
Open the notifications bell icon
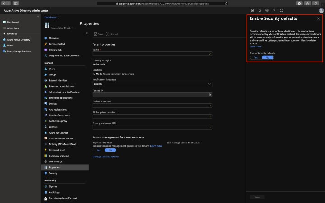click(260, 10)
